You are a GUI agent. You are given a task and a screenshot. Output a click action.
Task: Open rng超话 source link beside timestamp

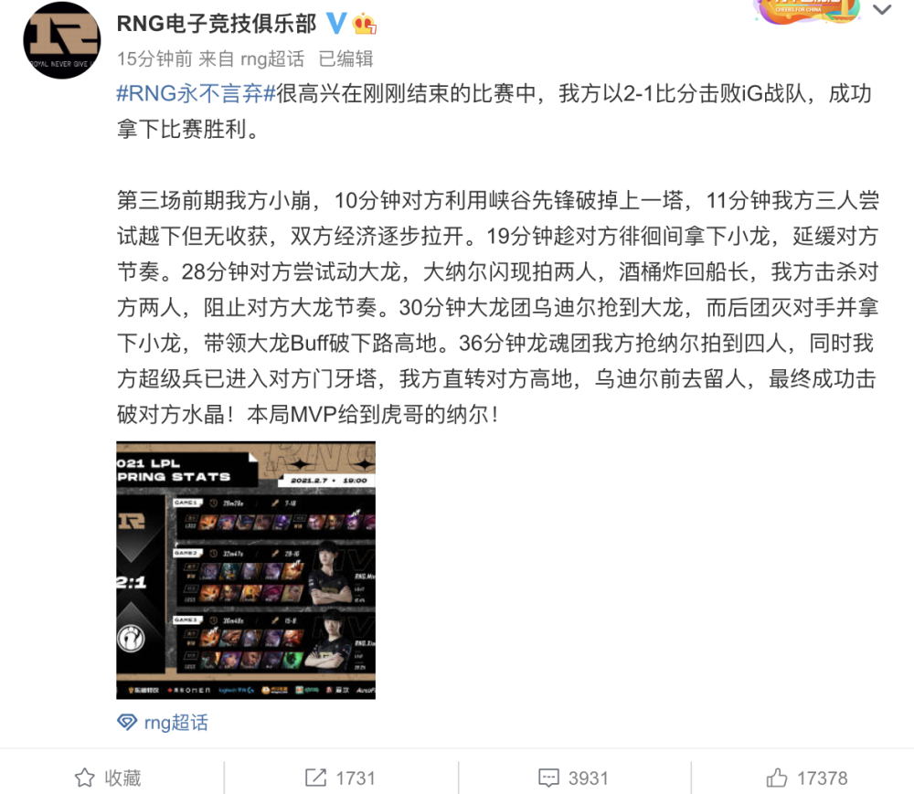click(x=272, y=58)
